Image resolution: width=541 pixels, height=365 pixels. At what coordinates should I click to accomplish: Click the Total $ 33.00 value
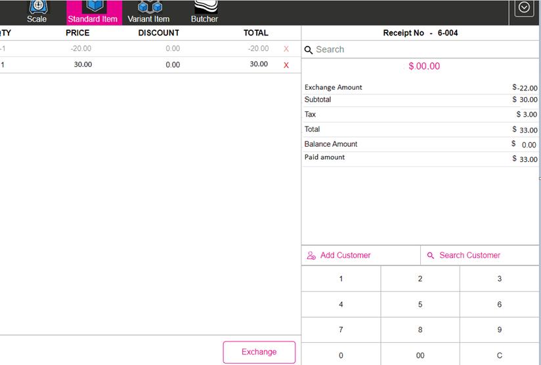pos(525,130)
